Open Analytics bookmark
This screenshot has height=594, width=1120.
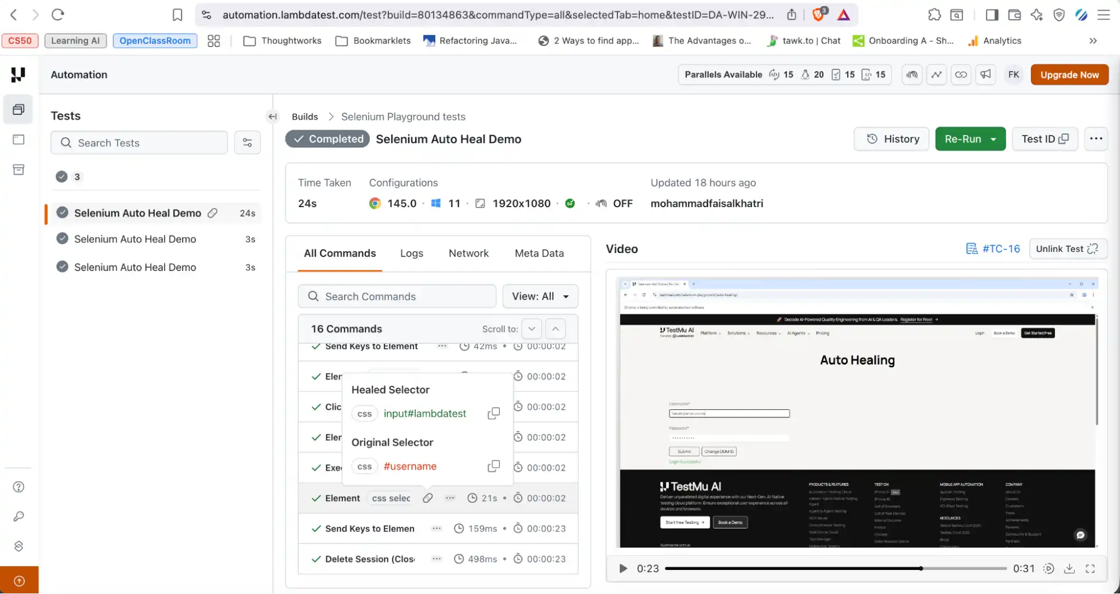994,41
